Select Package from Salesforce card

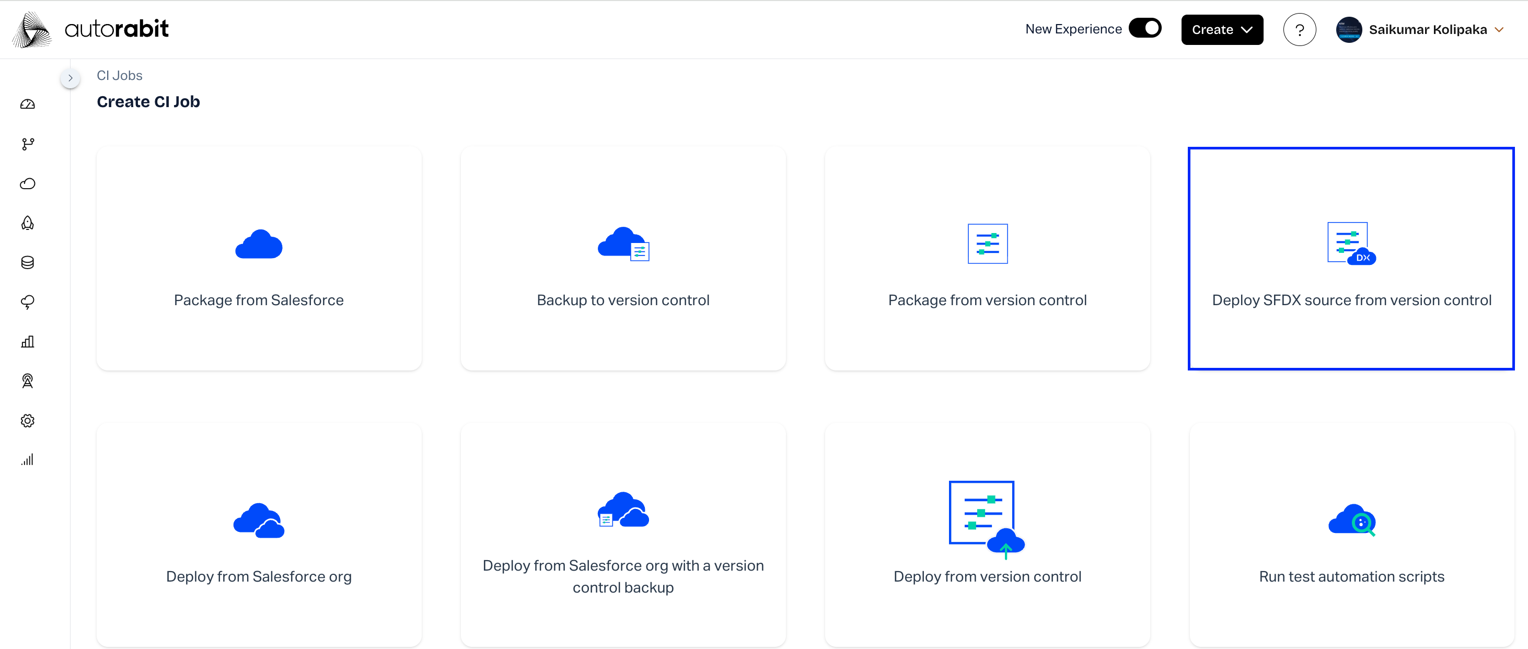(x=259, y=259)
